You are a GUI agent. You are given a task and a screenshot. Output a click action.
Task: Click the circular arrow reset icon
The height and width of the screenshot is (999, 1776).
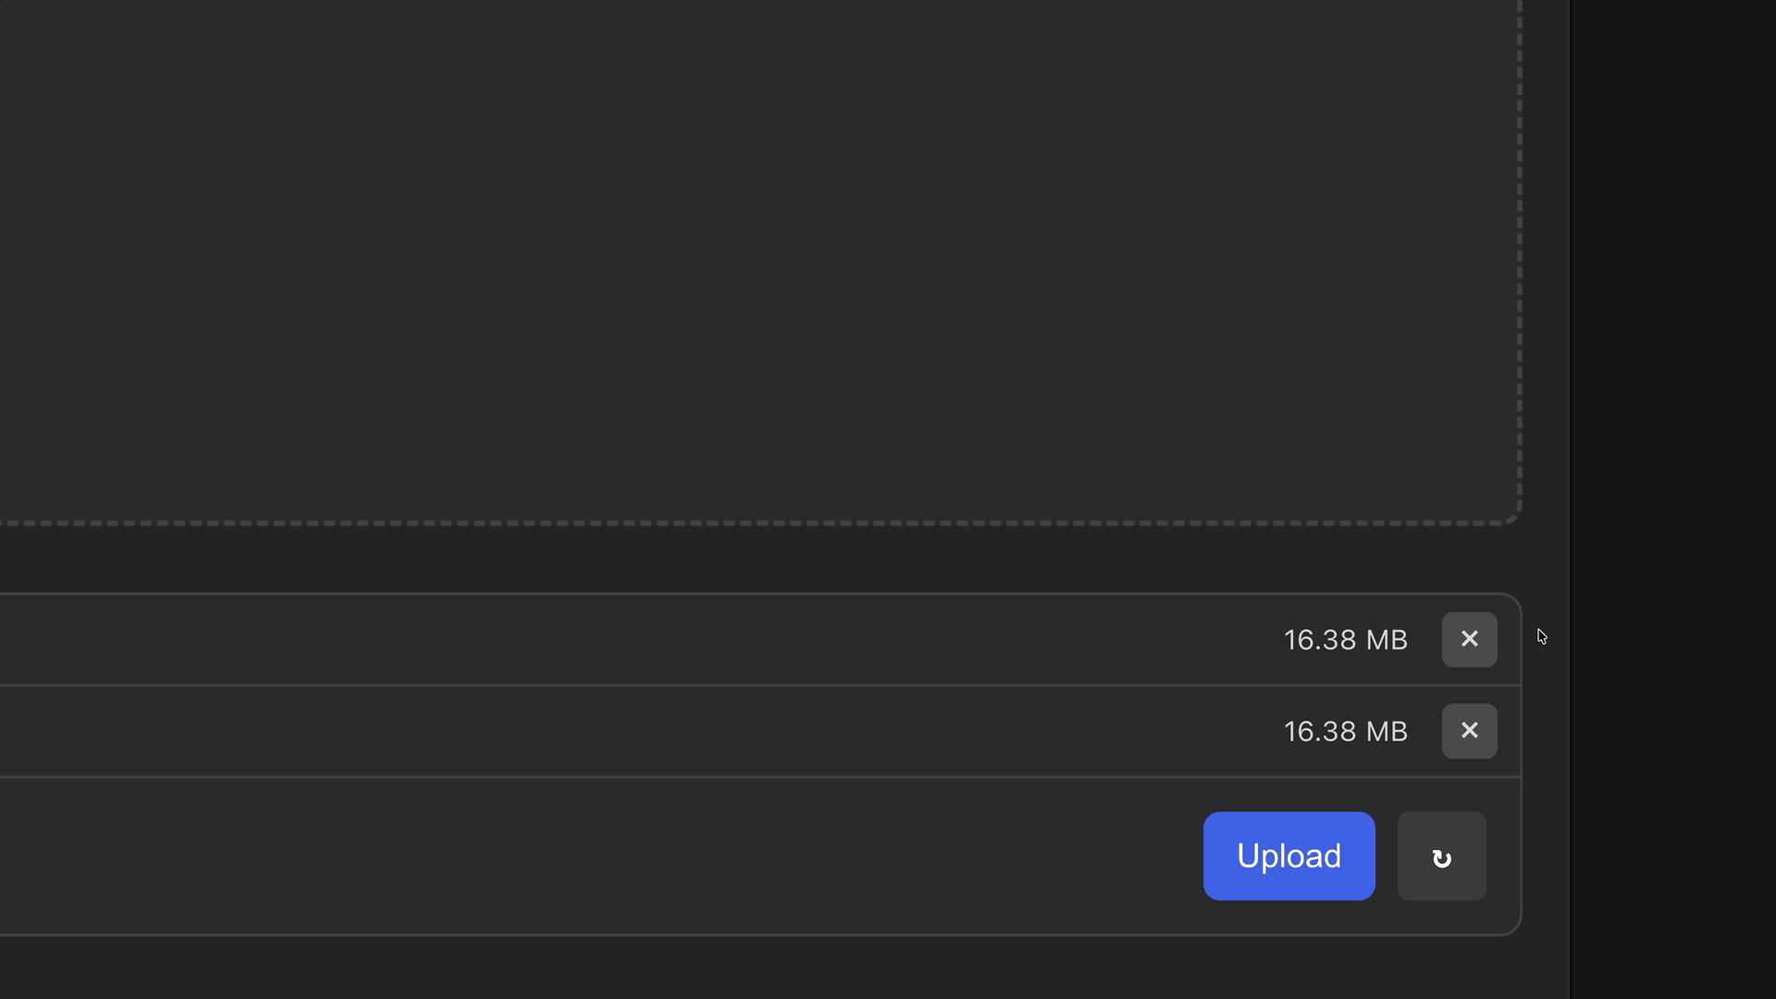1441,857
